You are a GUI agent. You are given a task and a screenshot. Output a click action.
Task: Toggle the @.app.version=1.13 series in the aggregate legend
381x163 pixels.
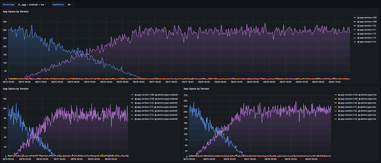(x=367, y=38)
